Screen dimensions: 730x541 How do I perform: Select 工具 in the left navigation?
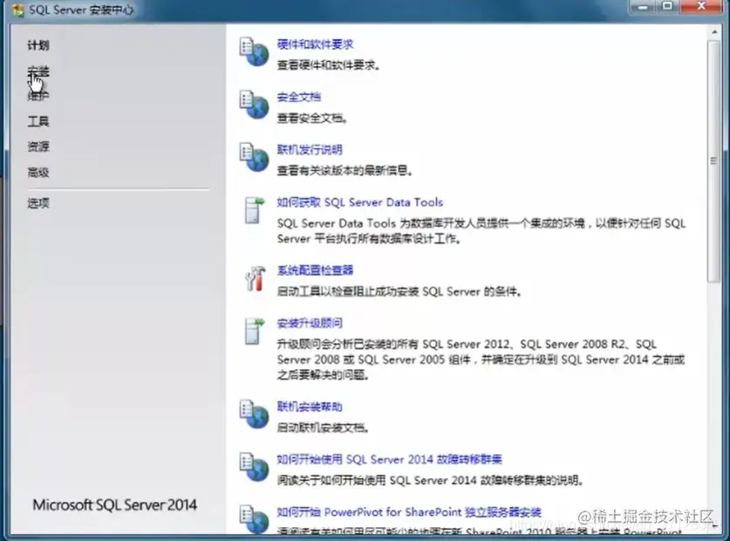click(x=38, y=121)
